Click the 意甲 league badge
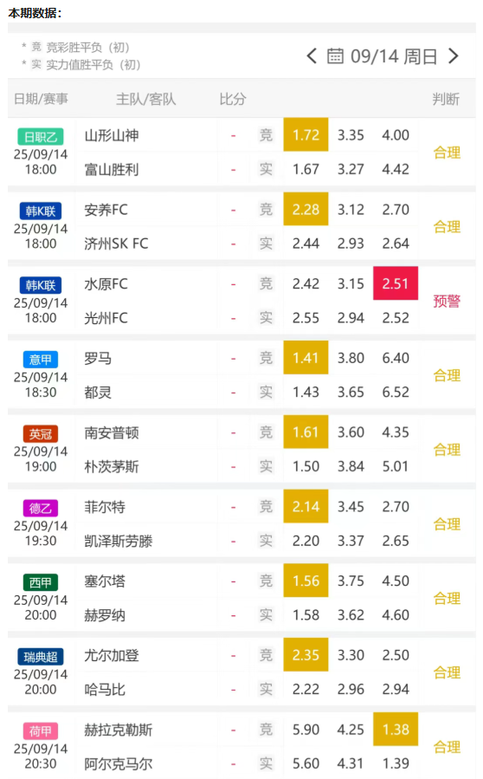The height and width of the screenshot is (779, 483). point(40,360)
